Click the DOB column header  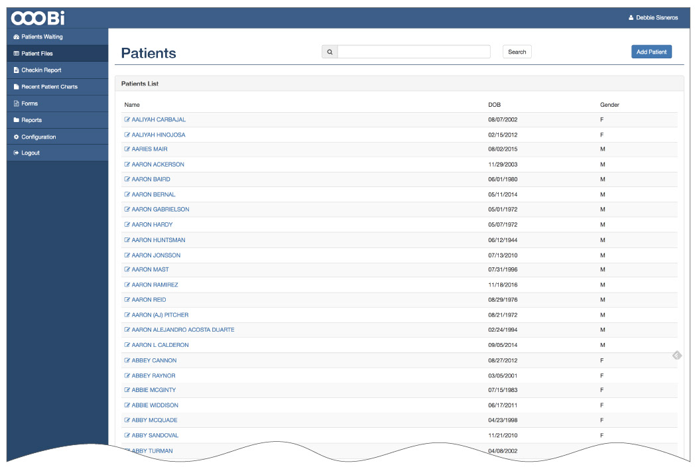coord(494,105)
